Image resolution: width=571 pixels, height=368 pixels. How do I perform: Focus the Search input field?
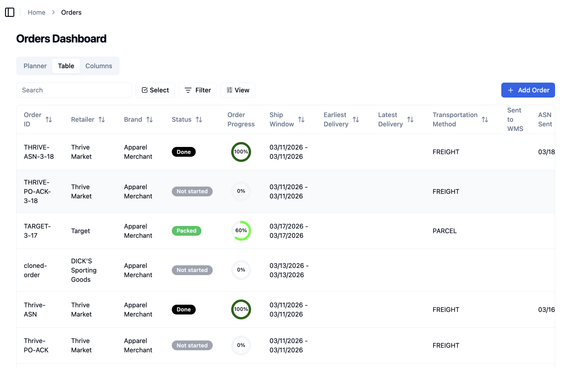click(x=74, y=90)
